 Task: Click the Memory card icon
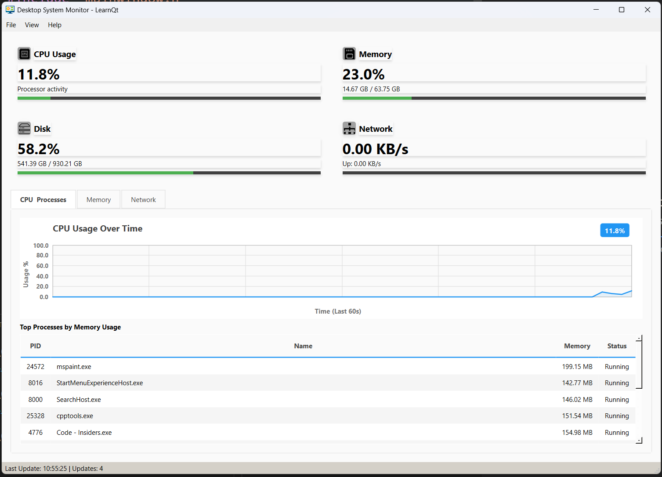tap(349, 54)
